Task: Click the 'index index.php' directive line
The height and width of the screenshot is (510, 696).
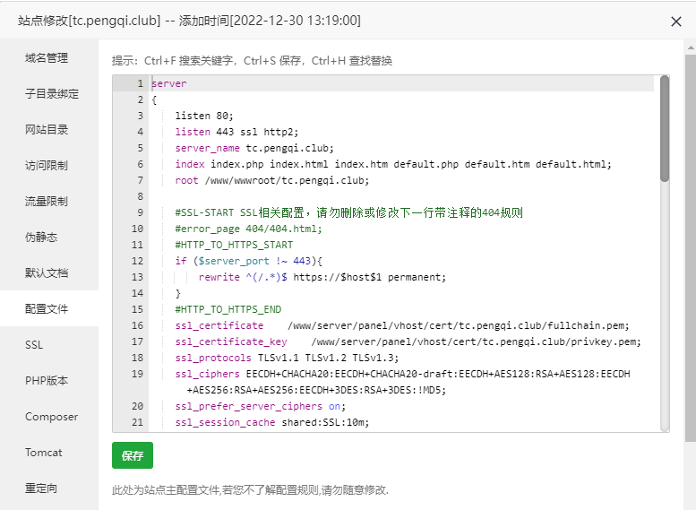Action: click(x=393, y=164)
